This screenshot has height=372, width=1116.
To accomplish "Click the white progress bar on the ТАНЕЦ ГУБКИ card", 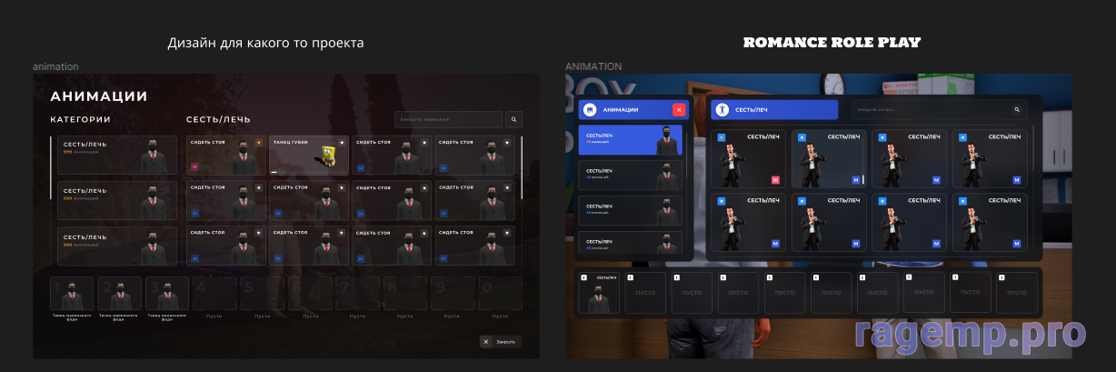I will [x=274, y=171].
